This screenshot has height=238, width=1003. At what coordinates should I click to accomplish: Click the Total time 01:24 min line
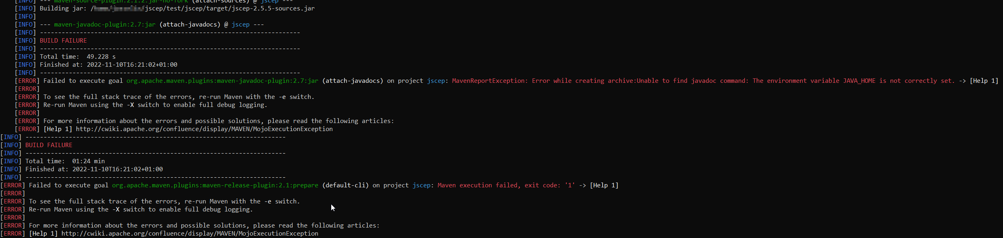(65, 161)
